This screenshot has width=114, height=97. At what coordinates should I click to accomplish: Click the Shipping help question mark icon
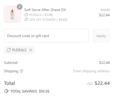[21, 71]
